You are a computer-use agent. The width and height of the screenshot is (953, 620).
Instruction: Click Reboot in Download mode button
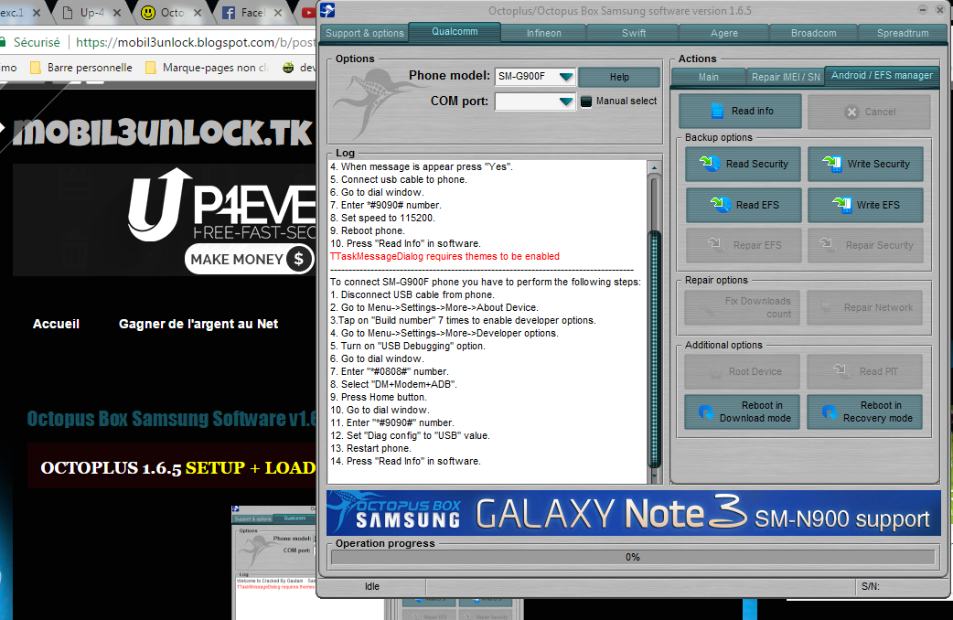tap(742, 412)
